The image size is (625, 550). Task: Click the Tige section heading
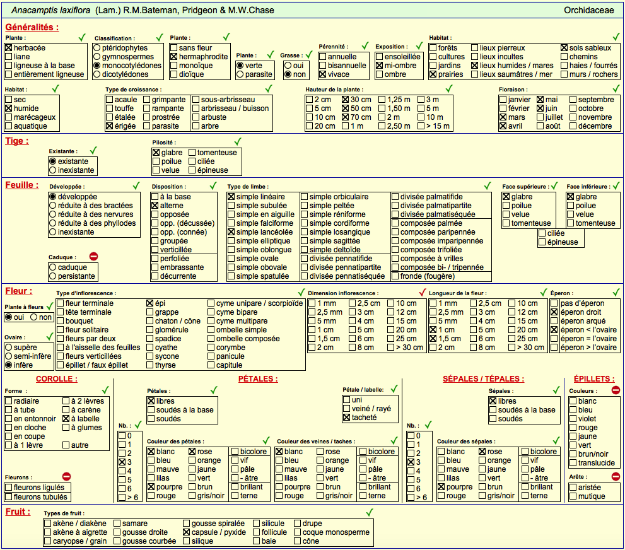point(17,141)
